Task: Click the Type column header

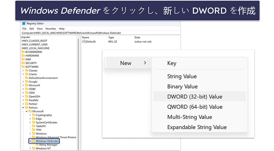Action: pos(111,37)
